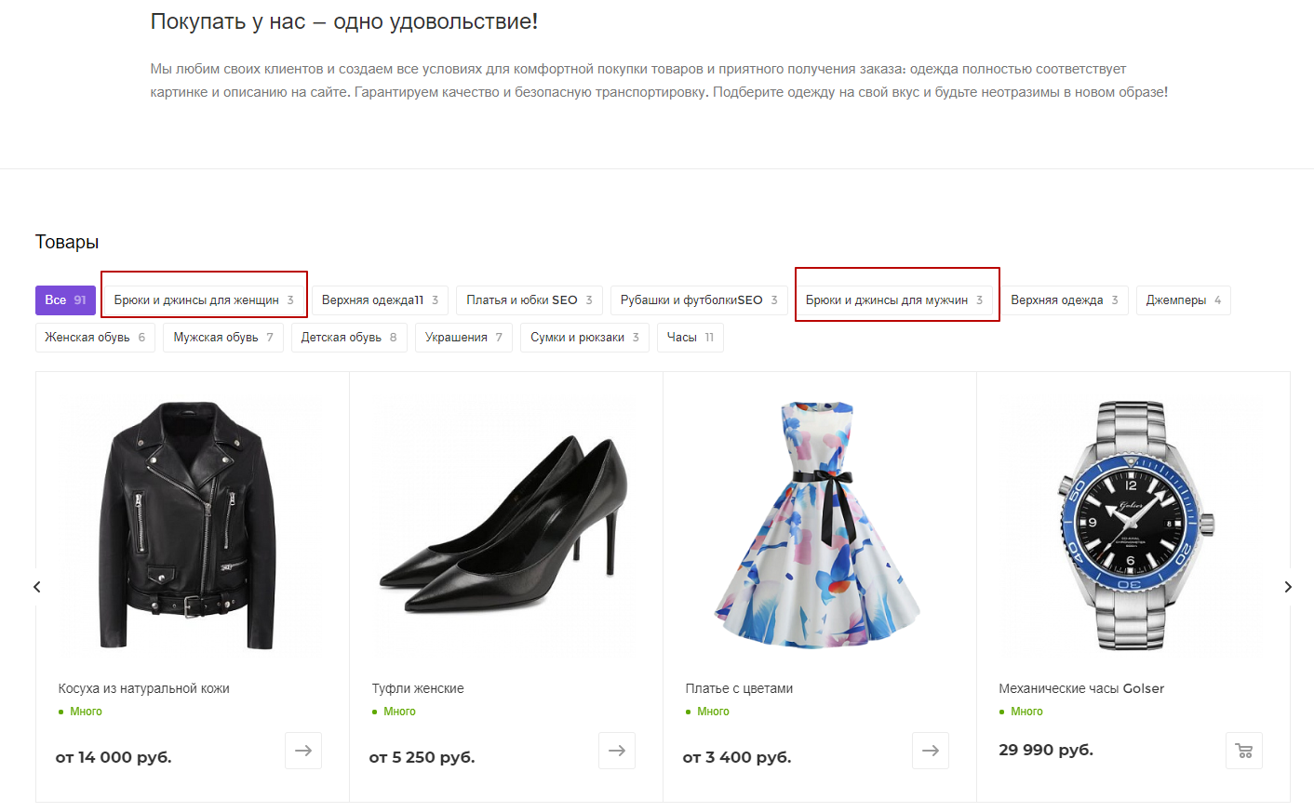Viewport: 1314px width, 812px height.
Task: Click arrow button on floral dress card
Action: tap(931, 751)
